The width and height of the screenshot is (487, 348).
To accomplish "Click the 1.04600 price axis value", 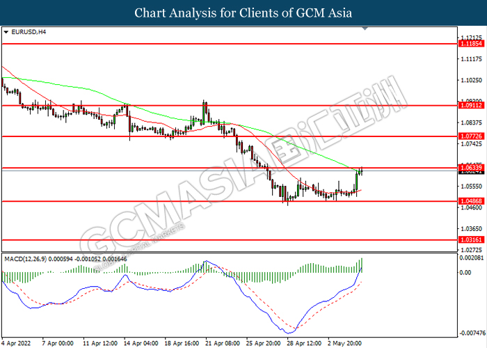I will click(472, 207).
